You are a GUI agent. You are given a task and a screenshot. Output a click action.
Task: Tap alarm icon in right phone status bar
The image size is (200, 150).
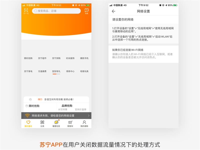[x=160, y=5]
